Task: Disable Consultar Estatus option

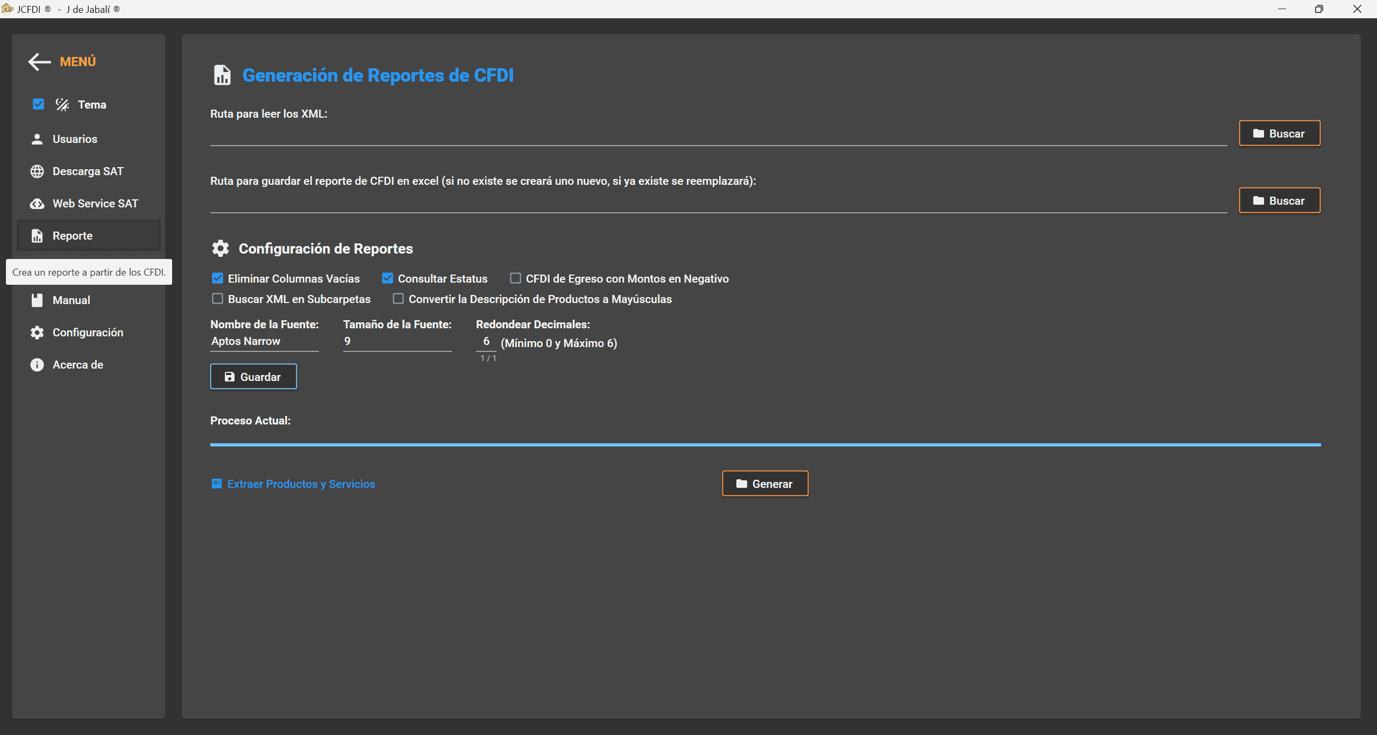Action: [x=387, y=278]
